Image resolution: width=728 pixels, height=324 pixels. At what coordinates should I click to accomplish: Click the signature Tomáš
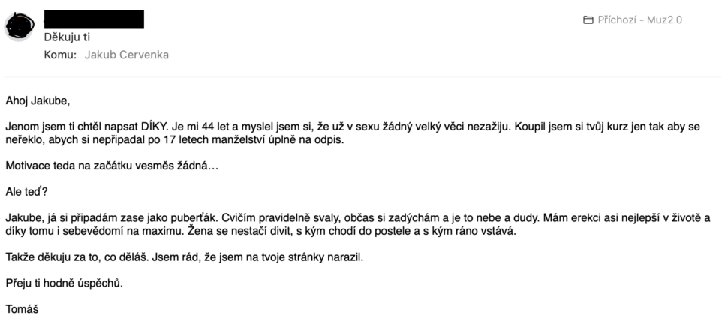[x=22, y=309]
